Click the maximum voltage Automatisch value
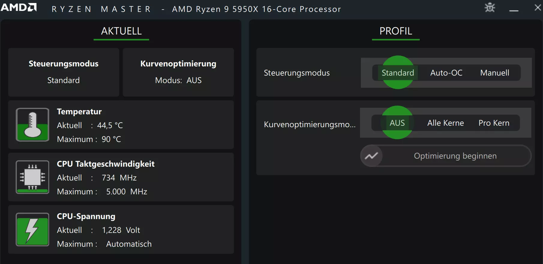Screen dimensions: 543x264 (x=129, y=244)
